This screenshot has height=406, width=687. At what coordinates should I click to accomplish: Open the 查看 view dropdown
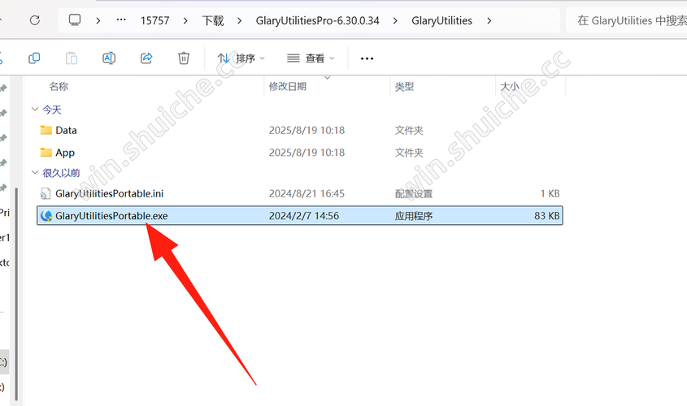(x=311, y=58)
